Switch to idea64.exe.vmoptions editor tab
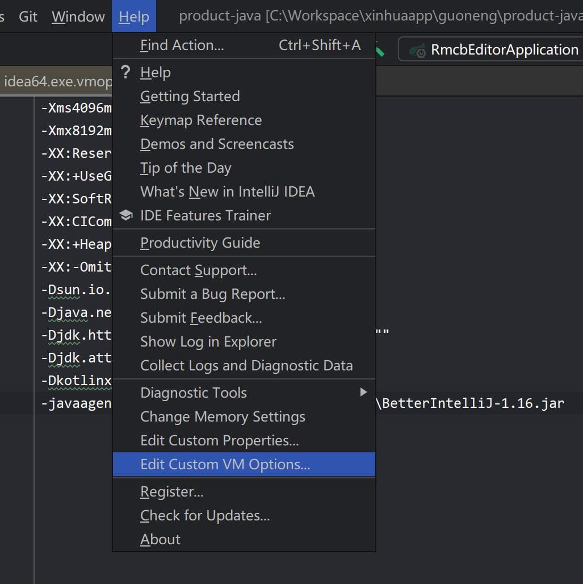The image size is (583, 584). tap(56, 81)
